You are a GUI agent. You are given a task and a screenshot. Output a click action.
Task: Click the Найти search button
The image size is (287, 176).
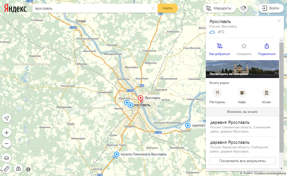pos(167,8)
